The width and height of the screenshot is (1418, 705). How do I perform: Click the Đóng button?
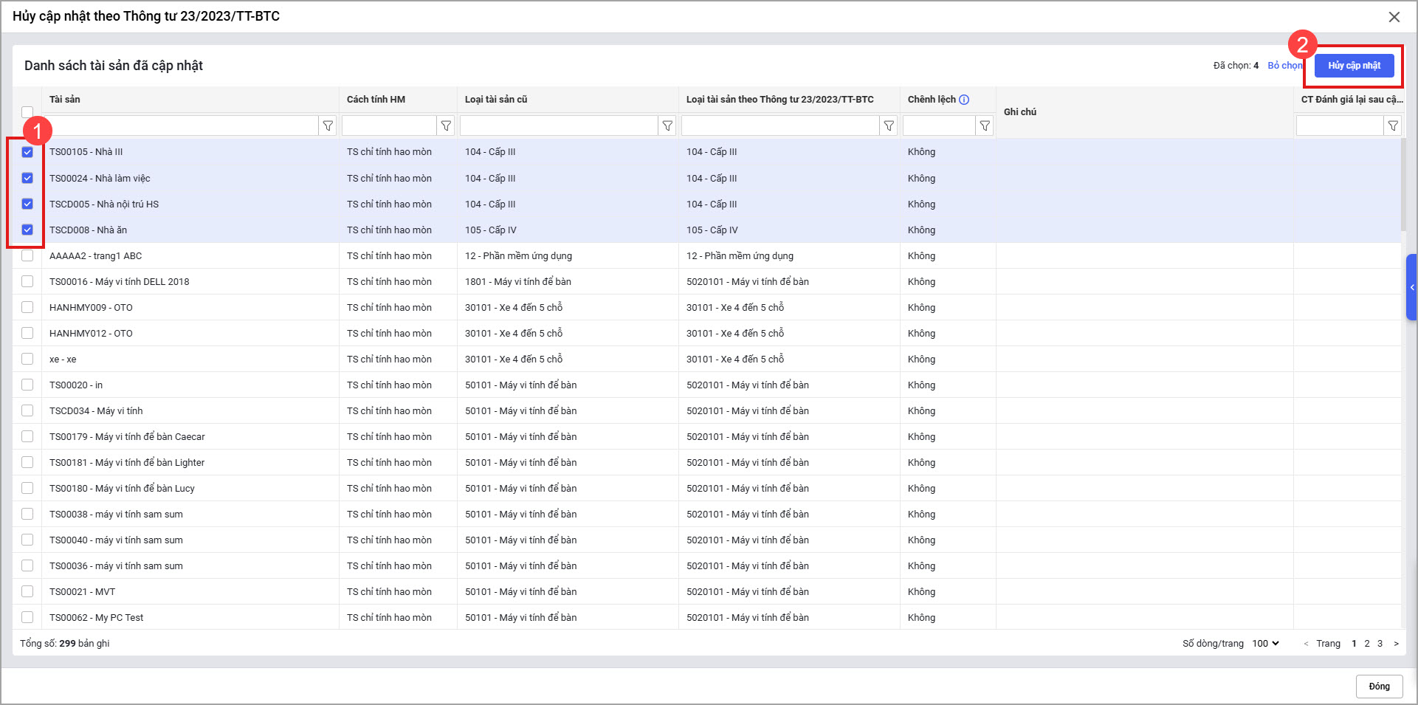pos(1378,687)
